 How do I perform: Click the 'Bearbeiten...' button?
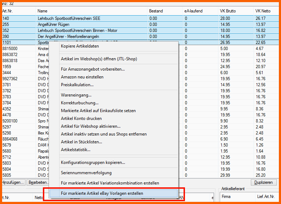(x=38, y=182)
